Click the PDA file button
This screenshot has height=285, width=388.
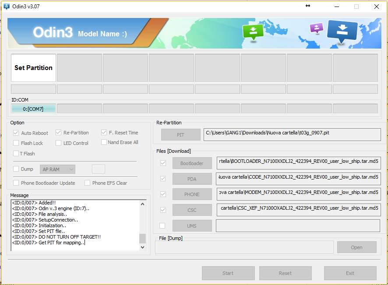pyautogui.click(x=192, y=179)
